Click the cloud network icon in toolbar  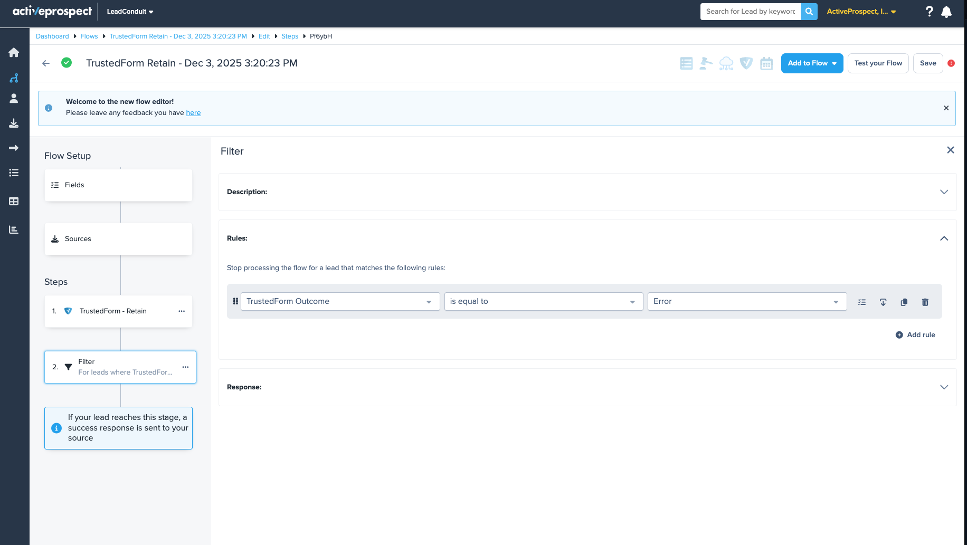click(x=726, y=63)
